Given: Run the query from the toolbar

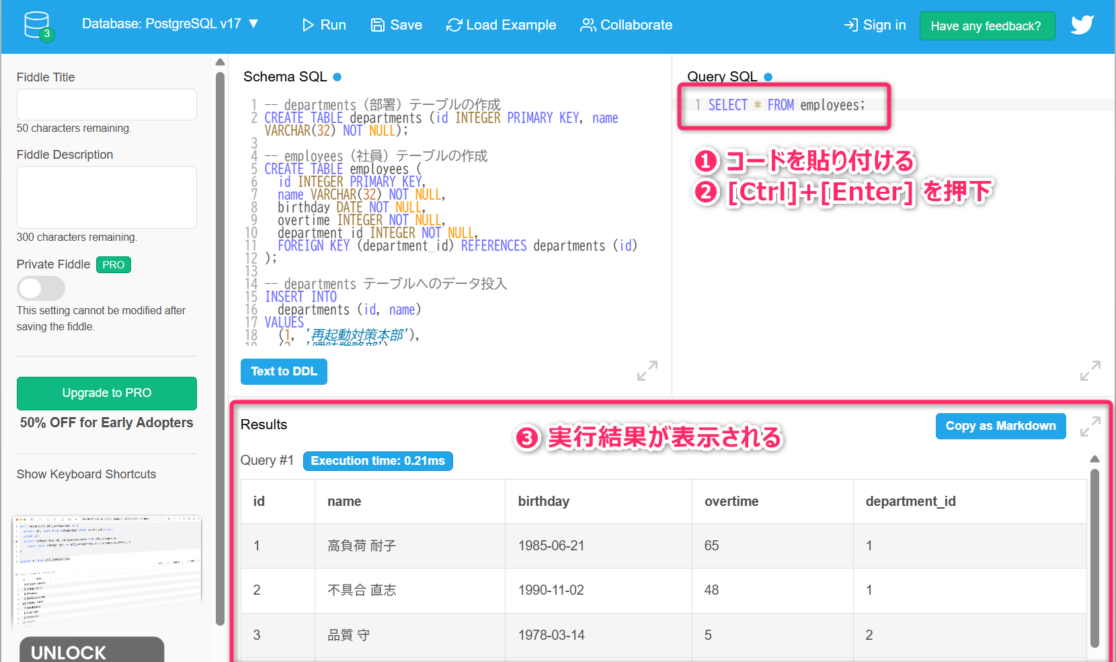Looking at the screenshot, I should [324, 26].
